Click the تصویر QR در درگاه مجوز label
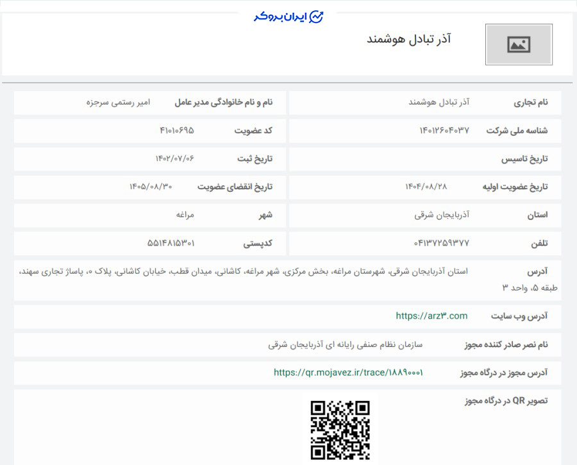Viewport: 577px width, 465px height. click(x=506, y=401)
